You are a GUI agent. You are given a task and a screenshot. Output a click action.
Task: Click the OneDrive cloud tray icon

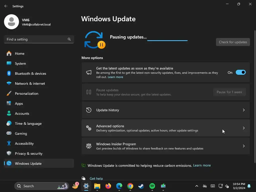(x=205, y=186)
